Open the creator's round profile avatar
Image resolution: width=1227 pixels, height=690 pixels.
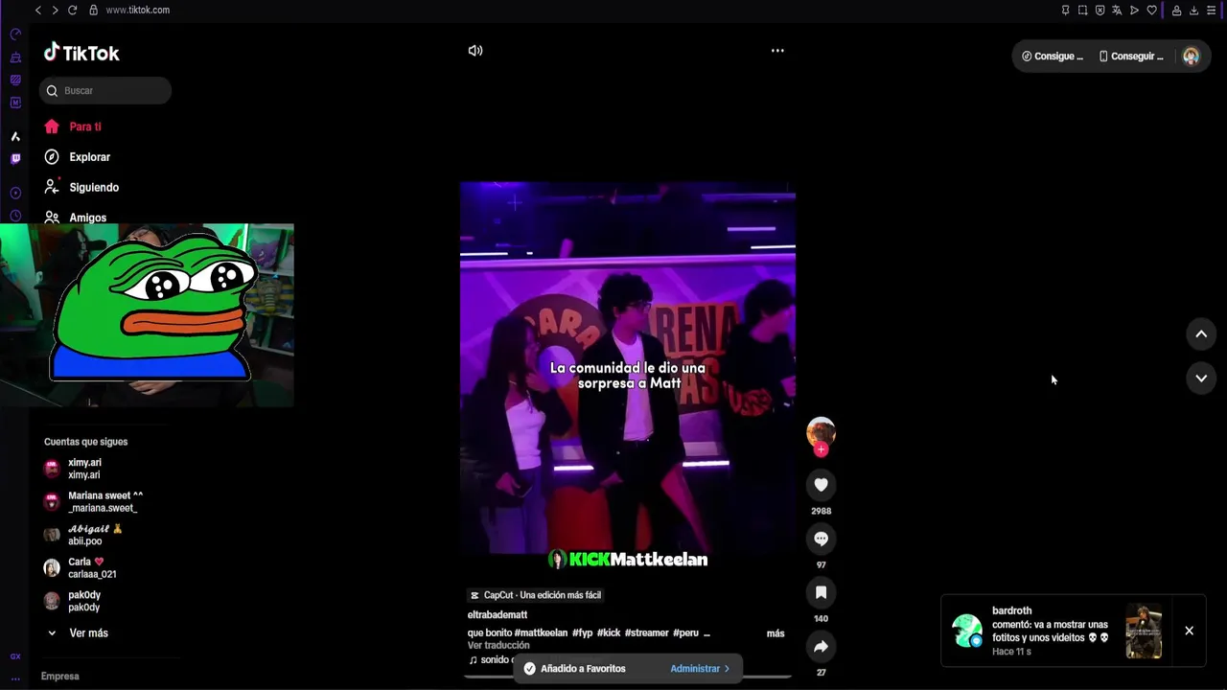(x=821, y=431)
